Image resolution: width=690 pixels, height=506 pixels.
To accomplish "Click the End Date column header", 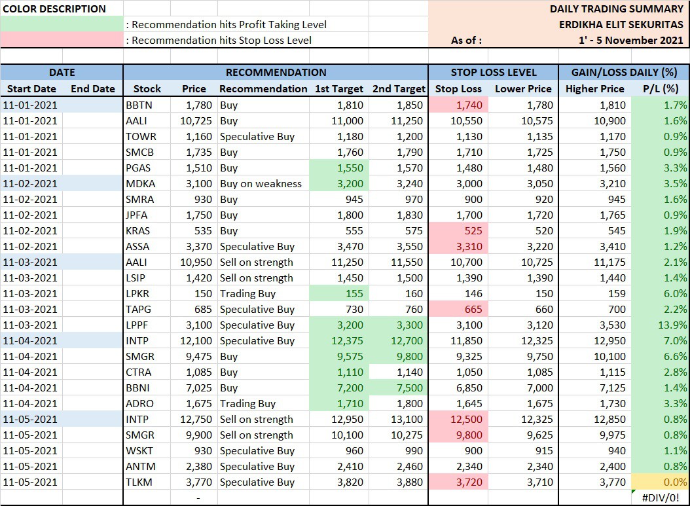I will tap(93, 88).
